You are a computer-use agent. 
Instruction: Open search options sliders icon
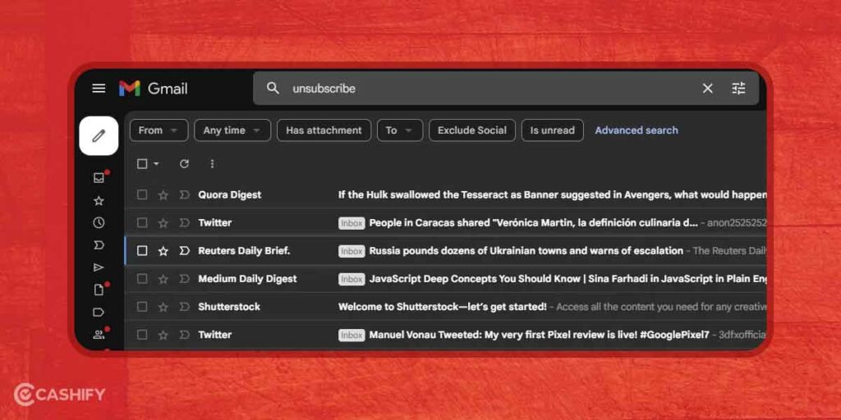click(738, 89)
